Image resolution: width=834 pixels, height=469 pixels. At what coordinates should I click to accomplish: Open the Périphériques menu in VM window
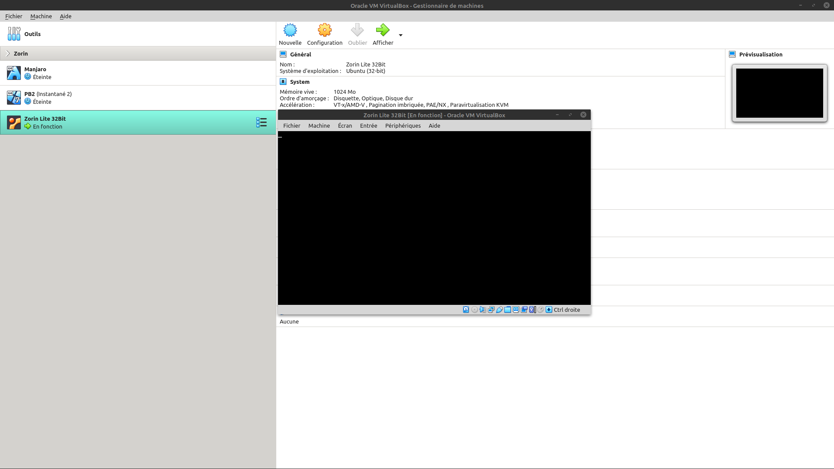point(403,126)
